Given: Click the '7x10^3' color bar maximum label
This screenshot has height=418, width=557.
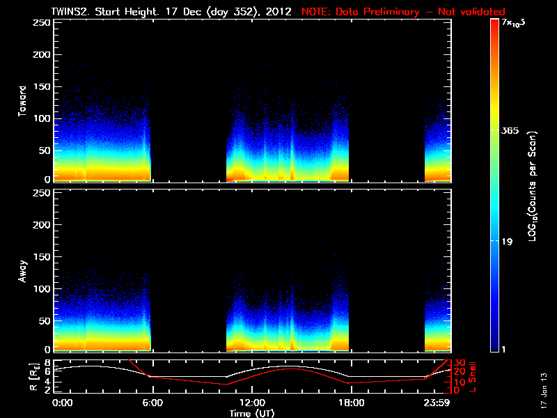Looking at the screenshot, I should [516, 24].
